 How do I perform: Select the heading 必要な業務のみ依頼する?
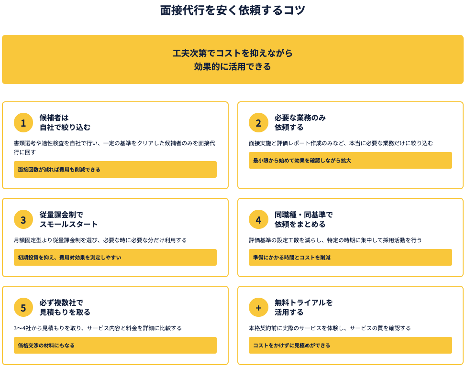(300, 123)
